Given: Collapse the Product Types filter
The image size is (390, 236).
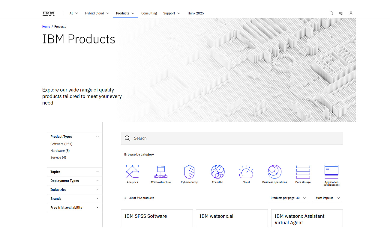Looking at the screenshot, I should pyautogui.click(x=75, y=137).
